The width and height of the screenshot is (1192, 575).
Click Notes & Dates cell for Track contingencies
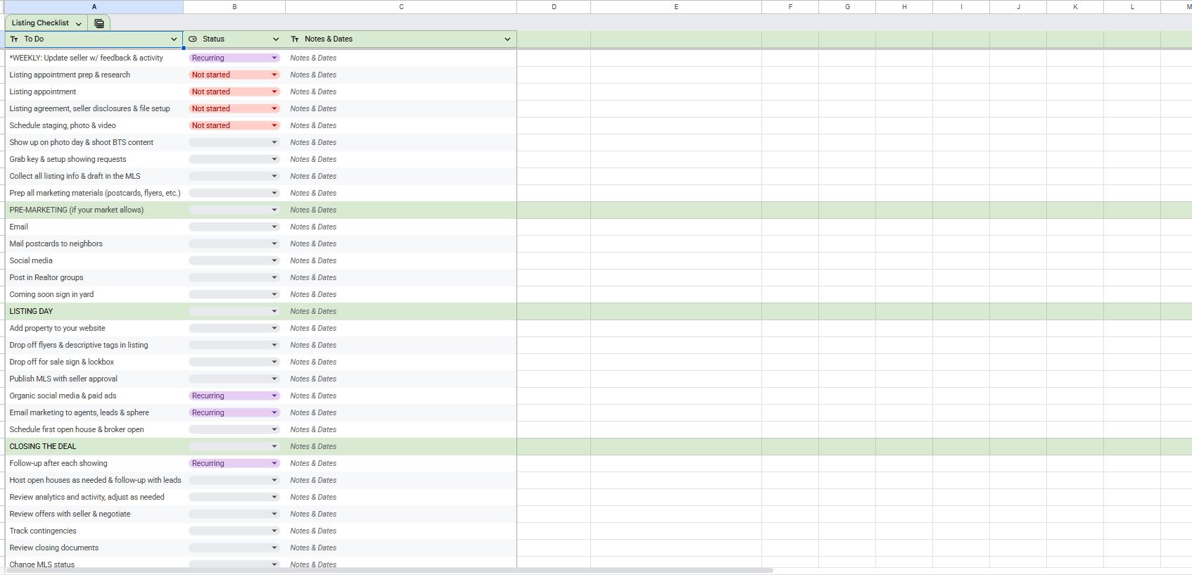(401, 531)
